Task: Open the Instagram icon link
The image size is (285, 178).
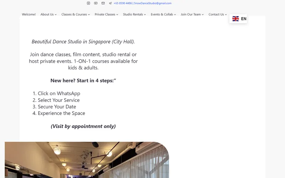Action: 88,3
